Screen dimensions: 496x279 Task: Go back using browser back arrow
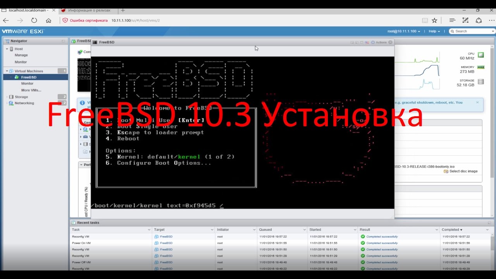point(6,21)
